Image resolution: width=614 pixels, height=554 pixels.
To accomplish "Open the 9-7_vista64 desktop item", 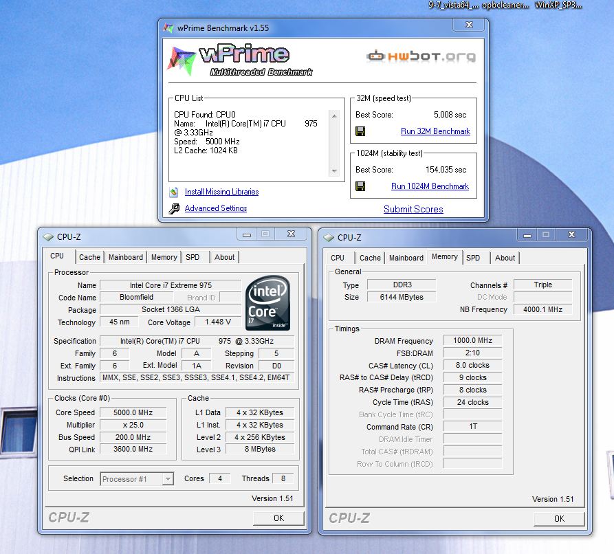I will click(453, 5).
